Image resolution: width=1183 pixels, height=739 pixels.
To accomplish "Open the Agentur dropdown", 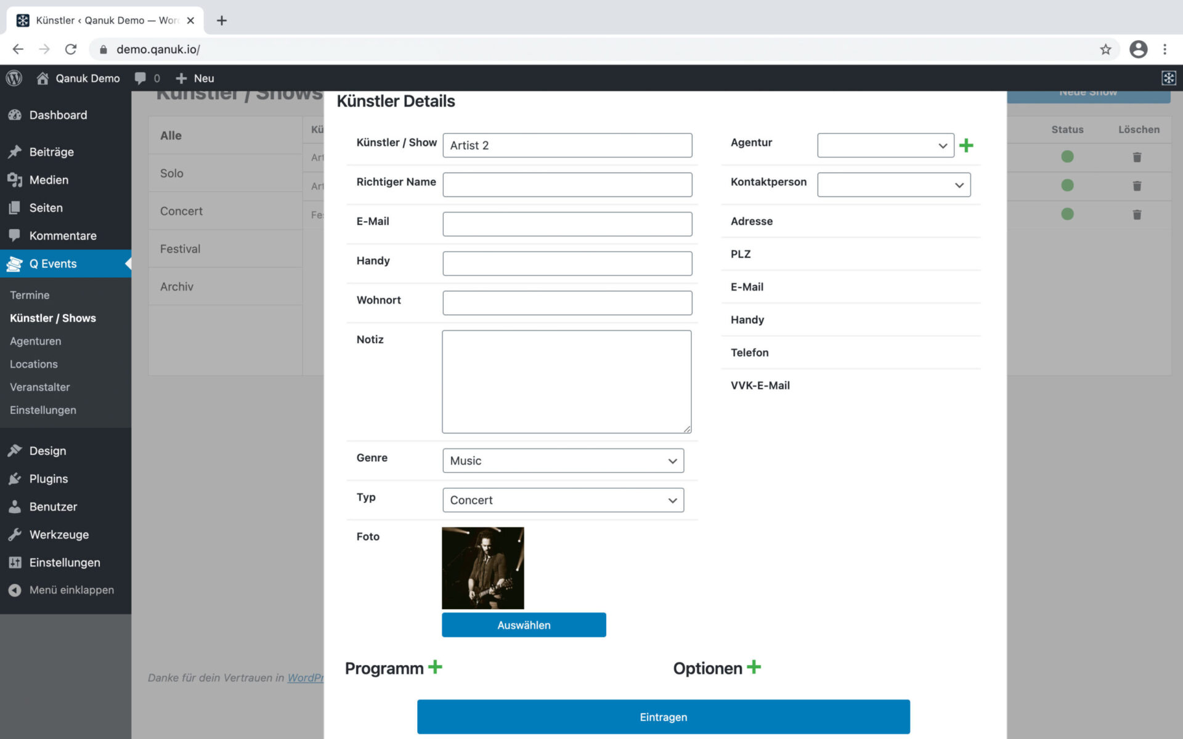I will tap(885, 145).
